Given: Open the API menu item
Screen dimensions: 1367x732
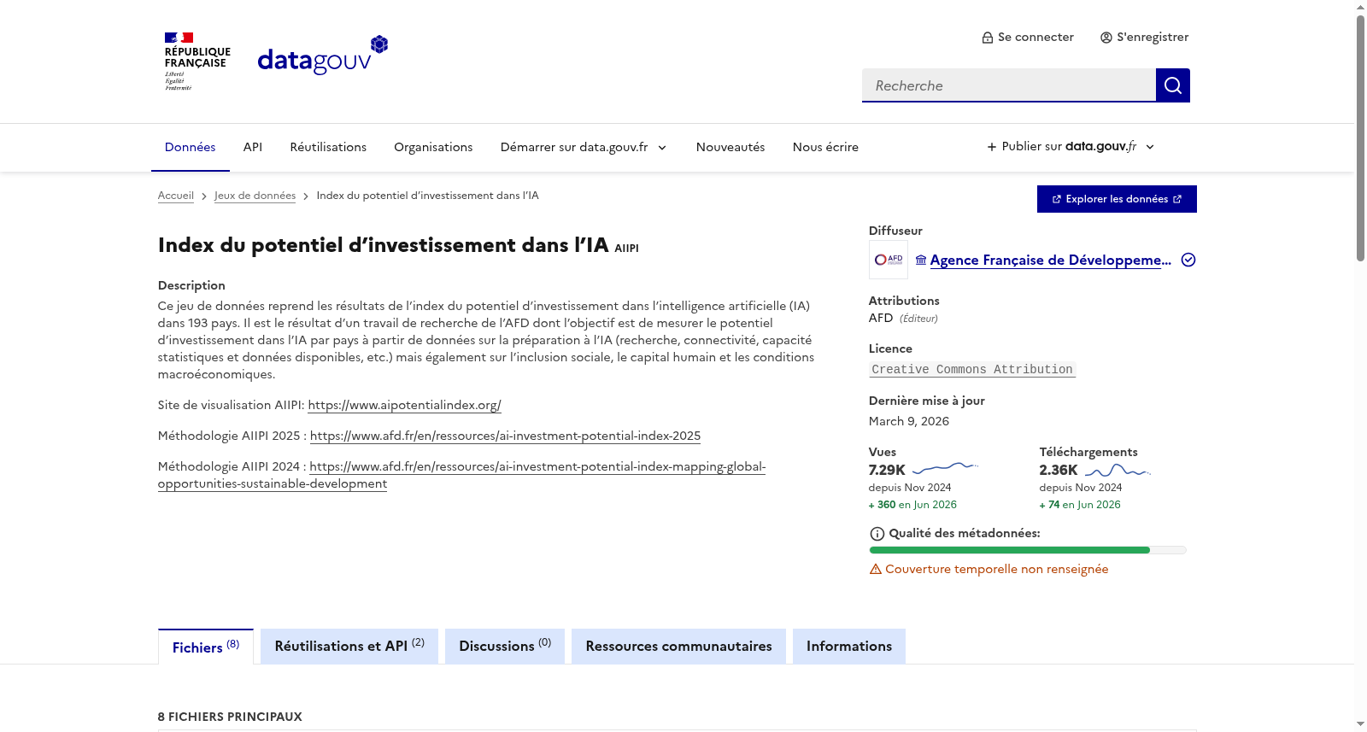Looking at the screenshot, I should [x=253, y=147].
